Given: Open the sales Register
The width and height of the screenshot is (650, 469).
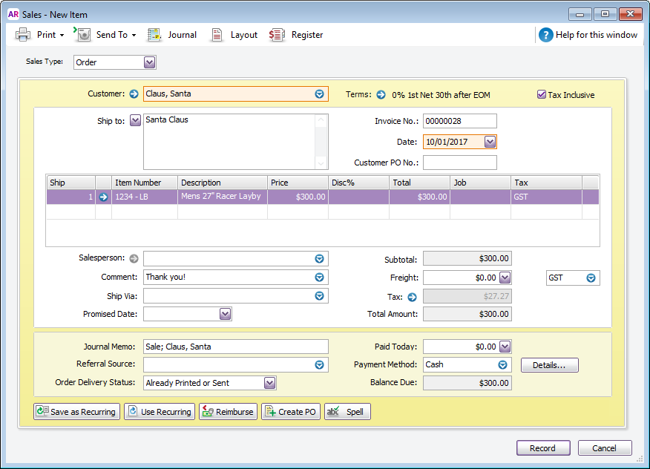Looking at the screenshot, I should (296, 34).
